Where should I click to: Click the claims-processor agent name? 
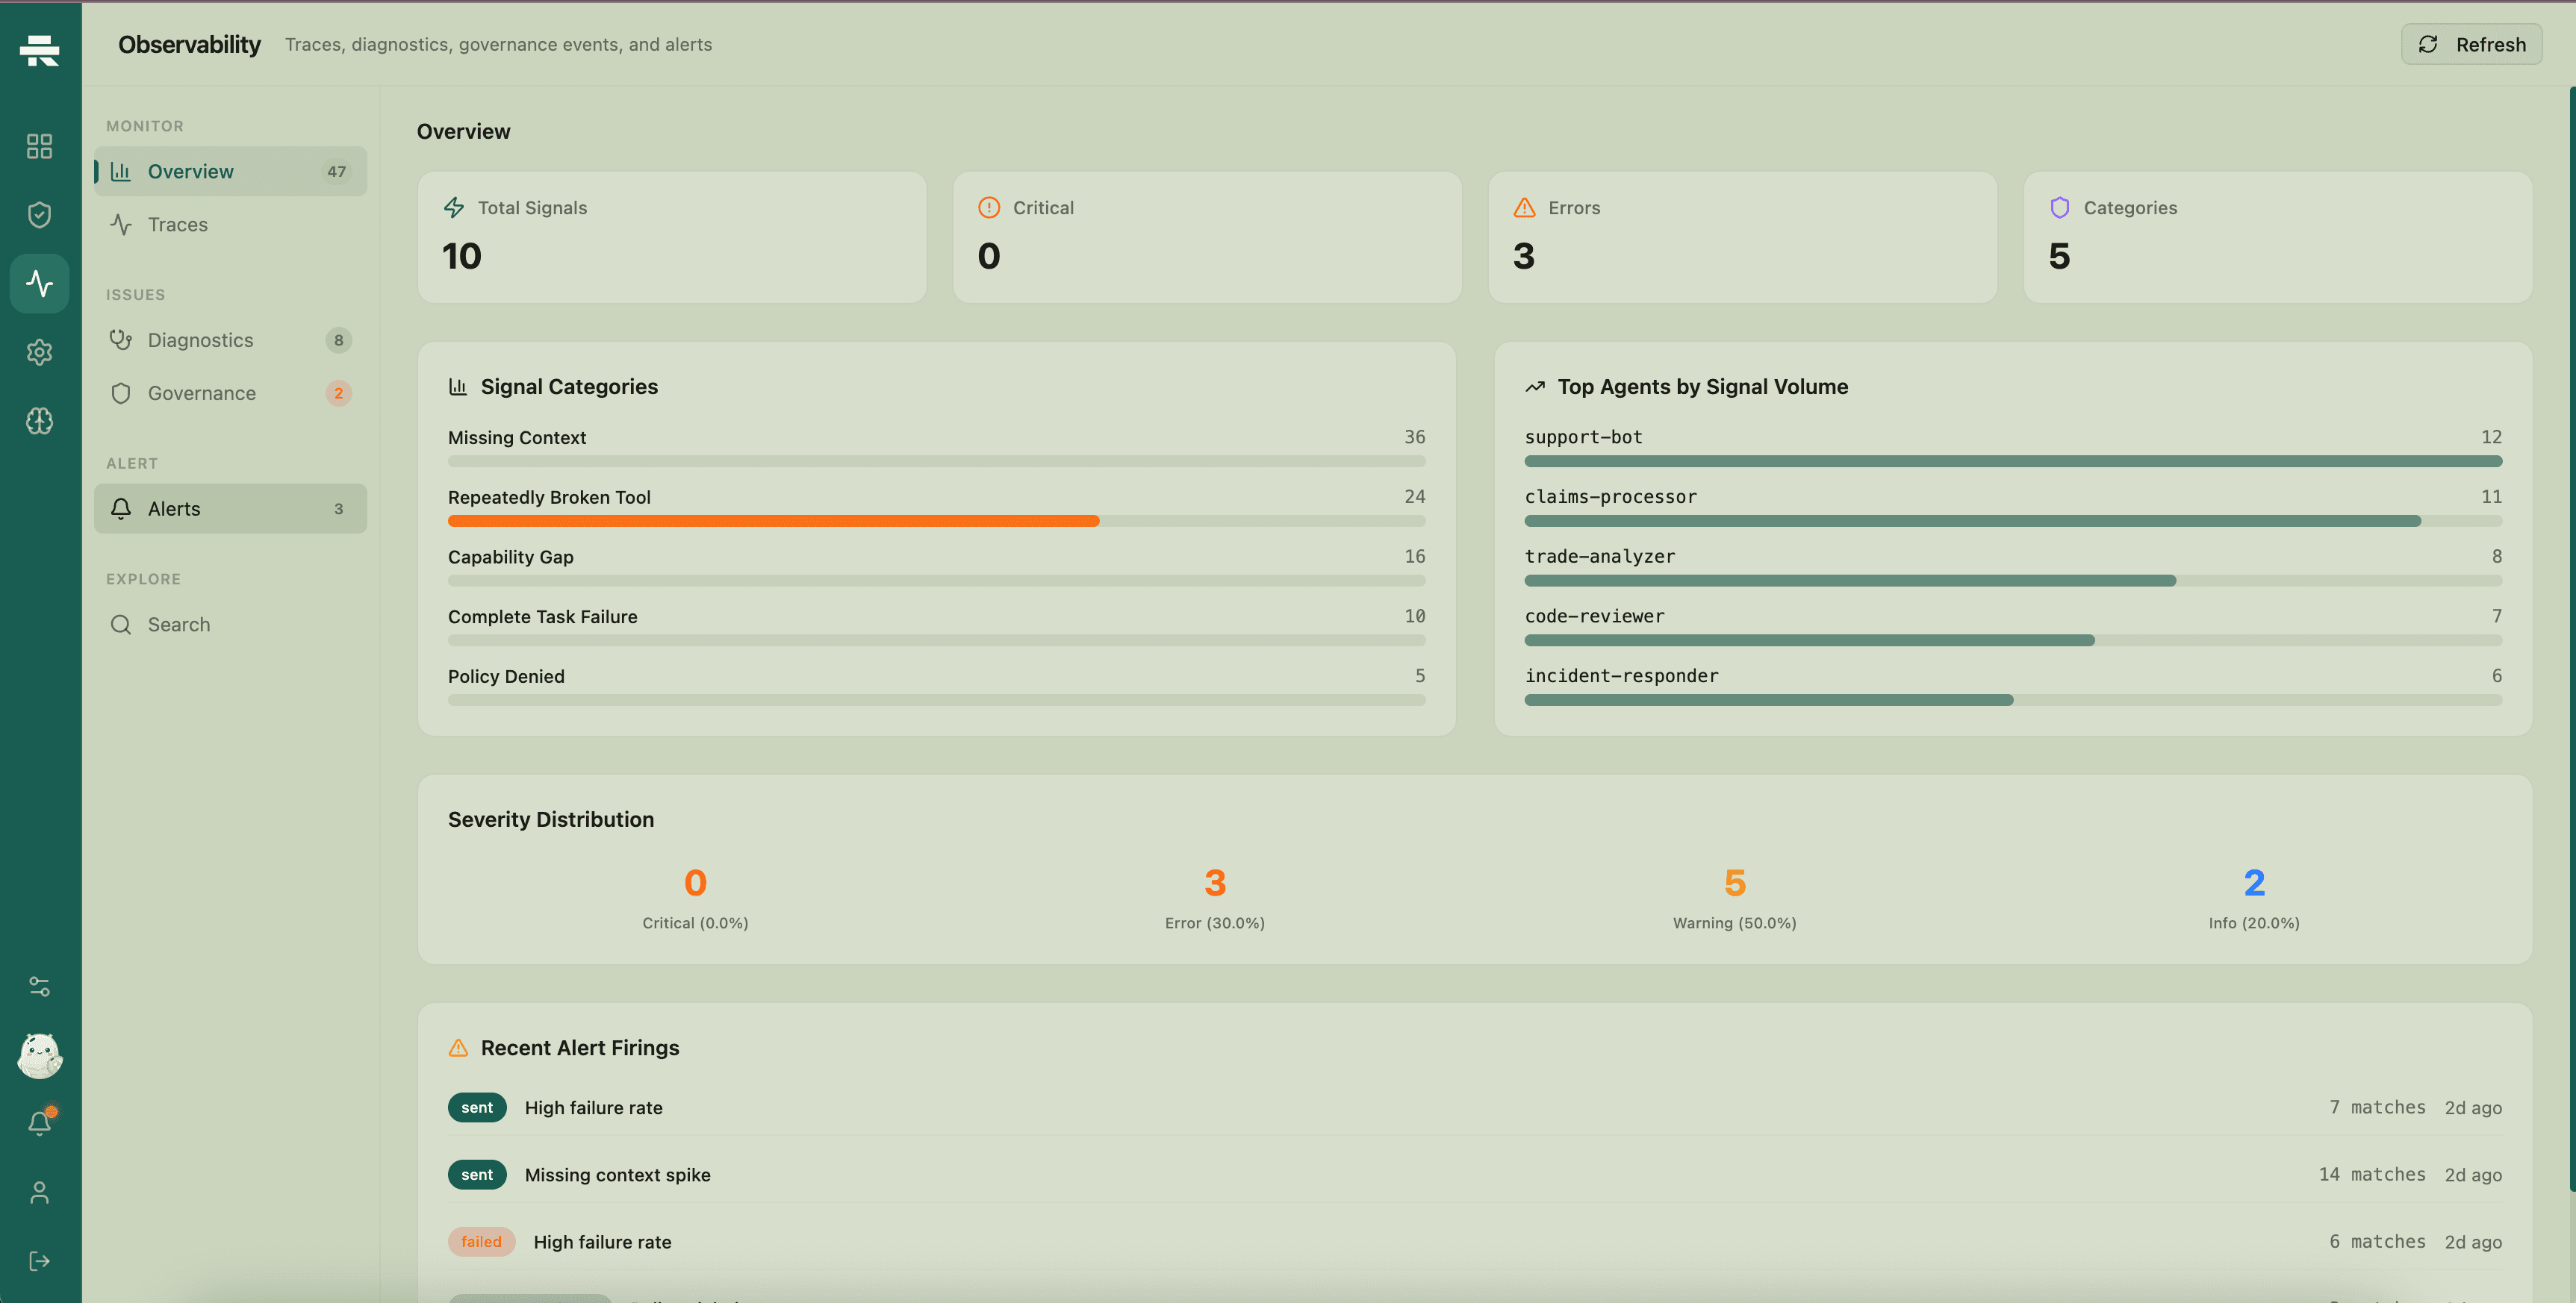point(1610,496)
